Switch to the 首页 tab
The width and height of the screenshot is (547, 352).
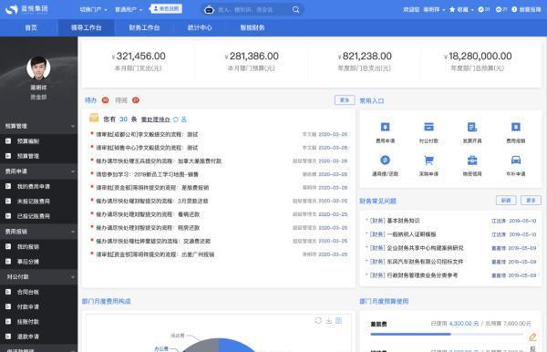pos(31,27)
